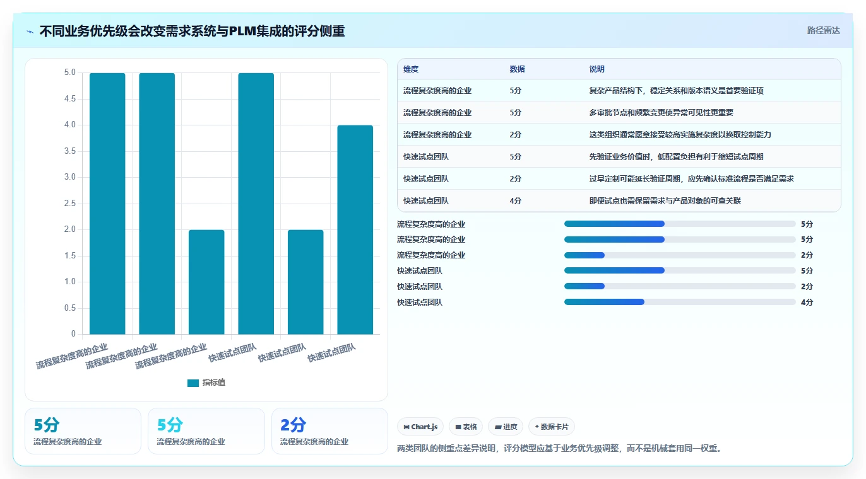Click cell '即便试点也需保留需求与产品对象的可查关联'

(665, 201)
